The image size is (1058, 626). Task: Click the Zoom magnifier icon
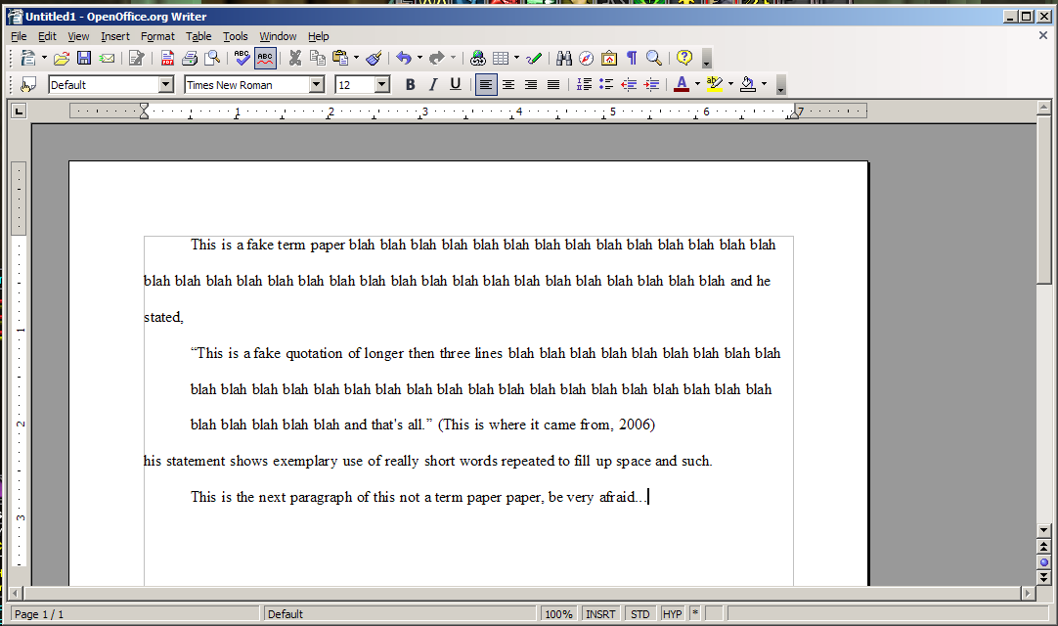pyautogui.click(x=654, y=59)
